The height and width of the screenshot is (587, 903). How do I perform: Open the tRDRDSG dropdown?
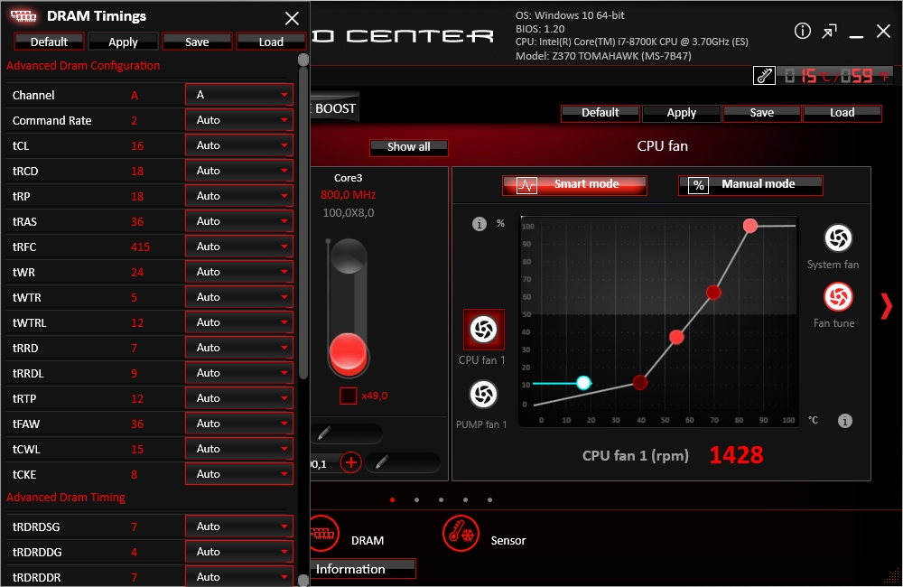point(239,526)
